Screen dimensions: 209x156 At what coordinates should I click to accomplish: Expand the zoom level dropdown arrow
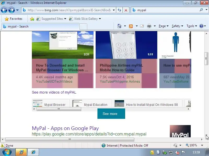202,145
